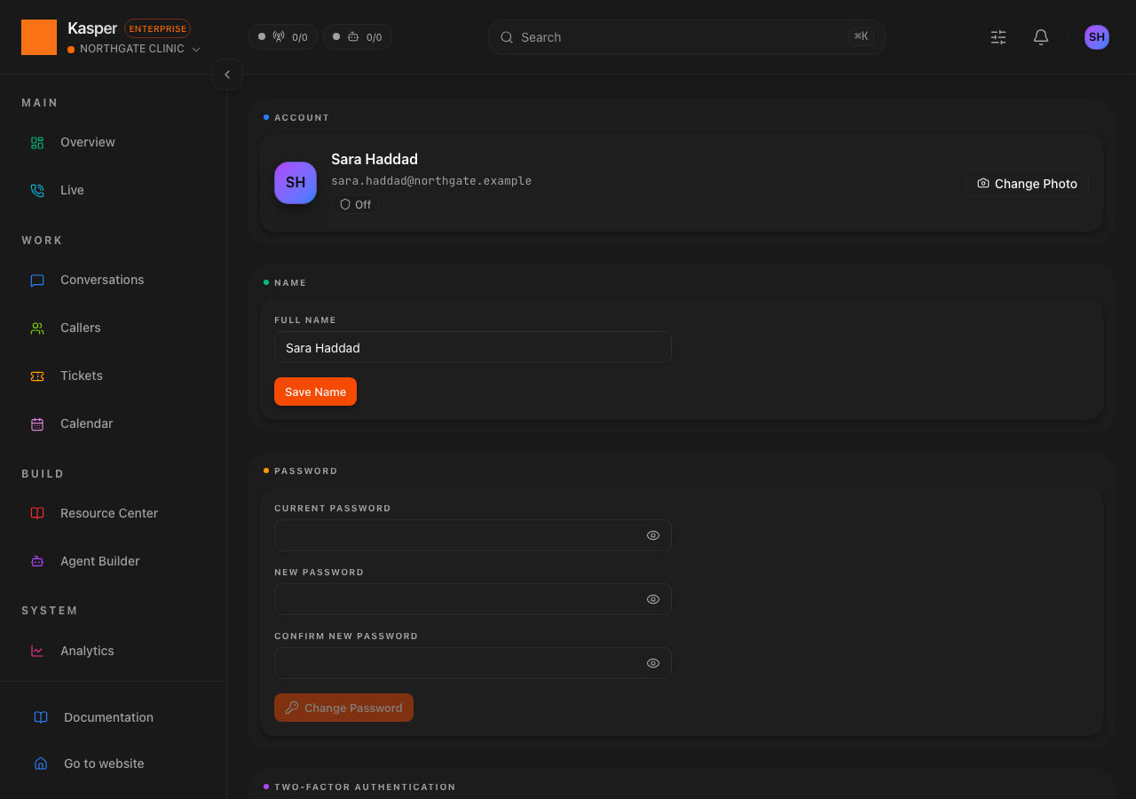Screen dimensions: 1136x799
Task: Open the Northgate Clinic workspace dropdown
Action: (x=134, y=49)
